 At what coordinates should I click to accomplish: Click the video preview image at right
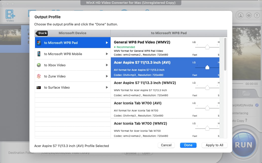click(247, 53)
